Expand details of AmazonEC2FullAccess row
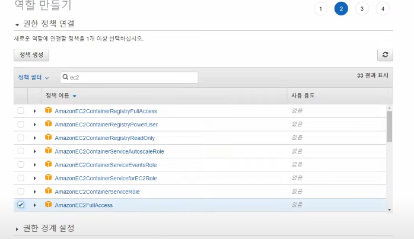The height and width of the screenshot is (239, 414). (34, 205)
